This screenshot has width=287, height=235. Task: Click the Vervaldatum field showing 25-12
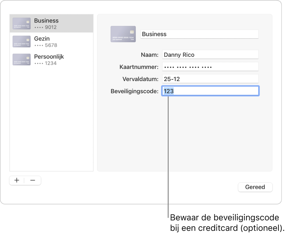click(x=210, y=79)
